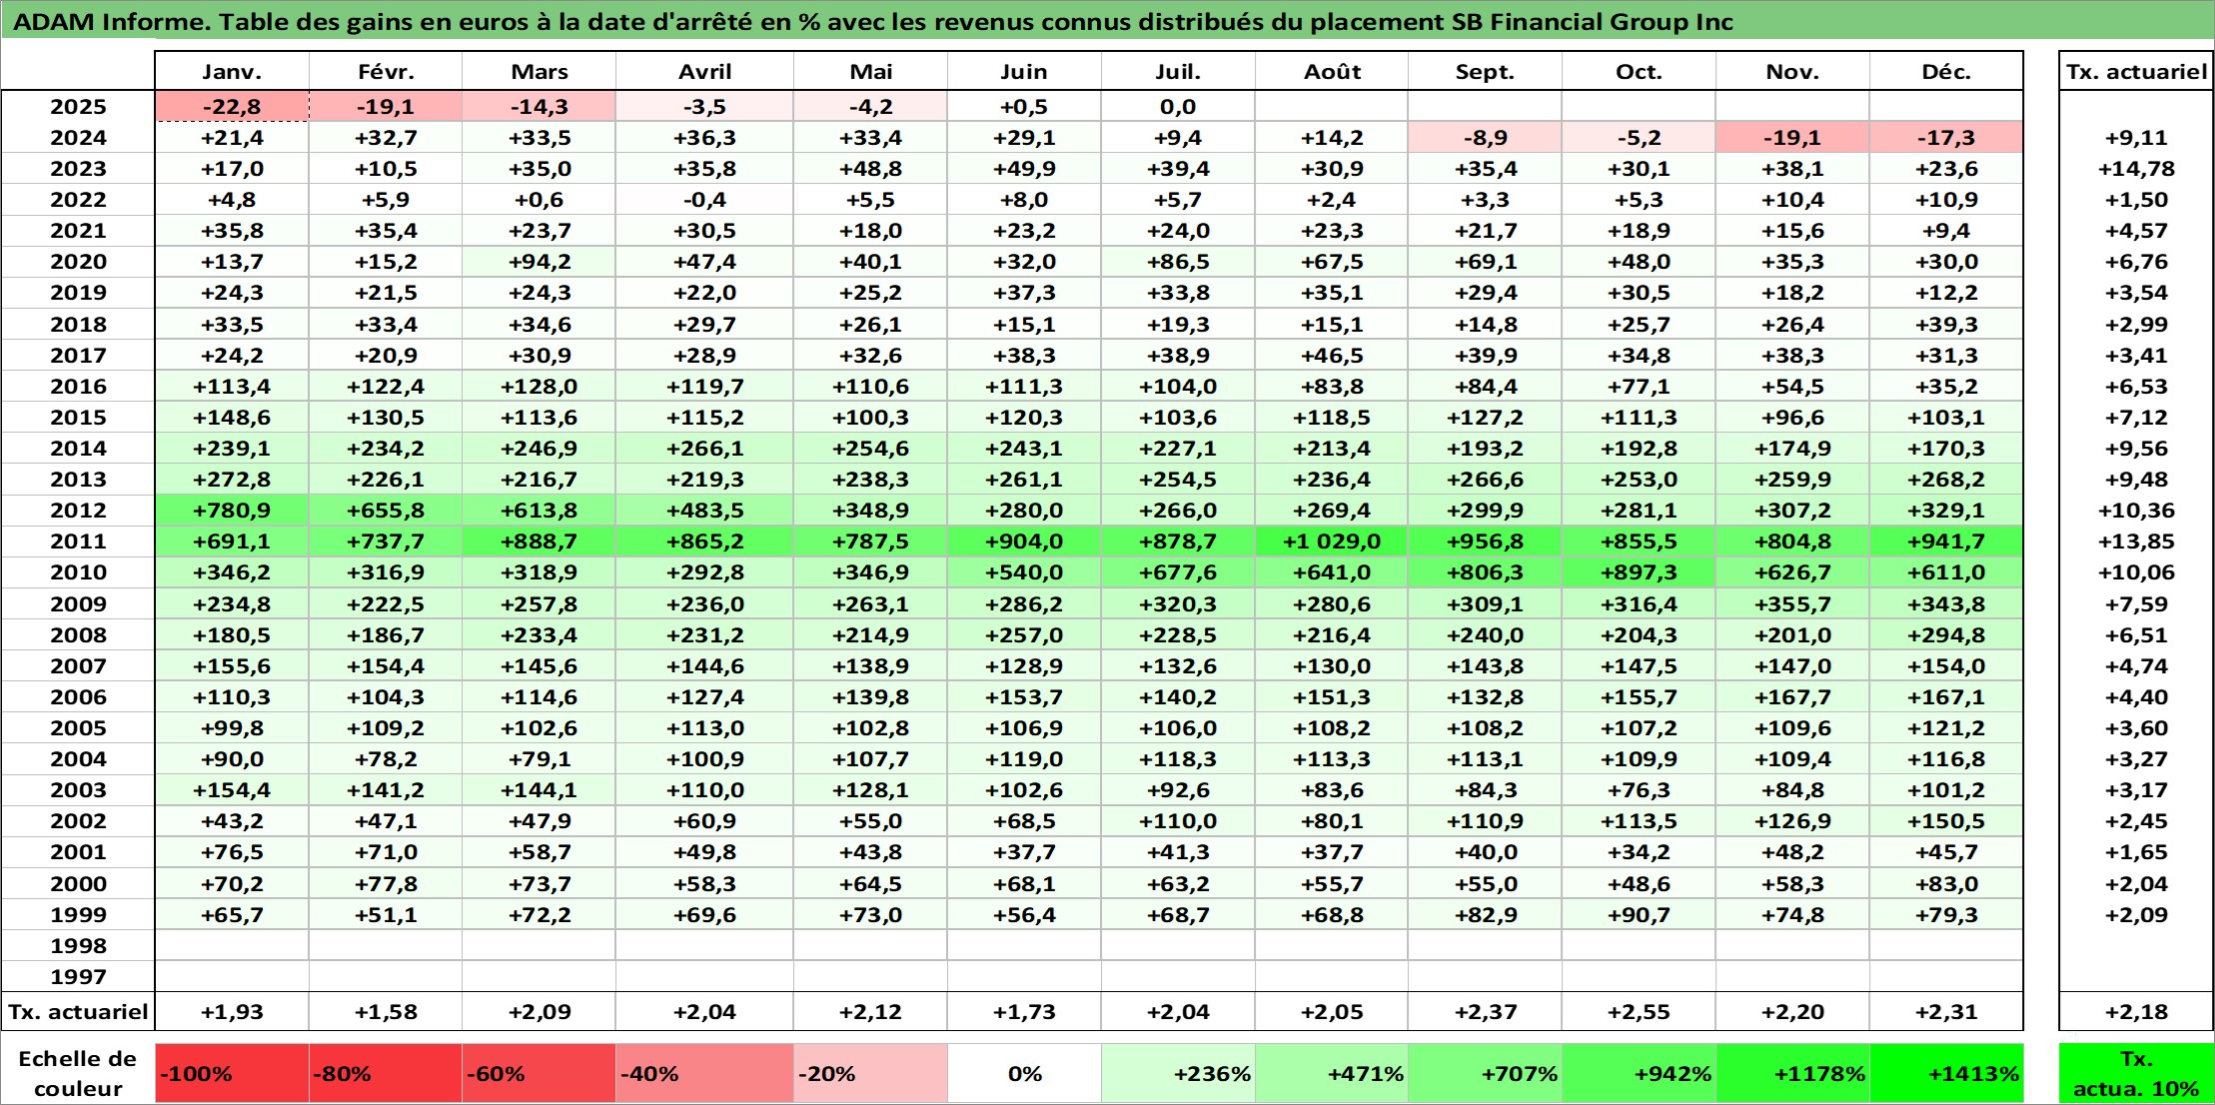Select the 'Juin' column header
The image size is (2215, 1105).
point(1024,71)
